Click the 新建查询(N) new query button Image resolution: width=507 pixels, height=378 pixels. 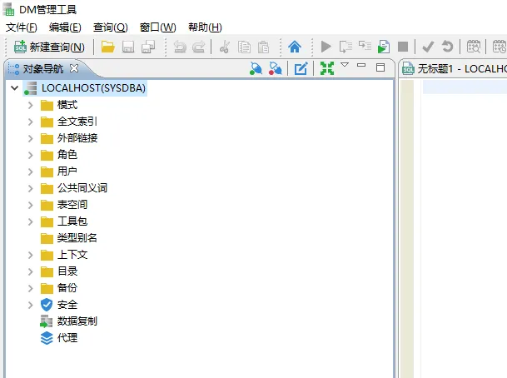point(49,47)
